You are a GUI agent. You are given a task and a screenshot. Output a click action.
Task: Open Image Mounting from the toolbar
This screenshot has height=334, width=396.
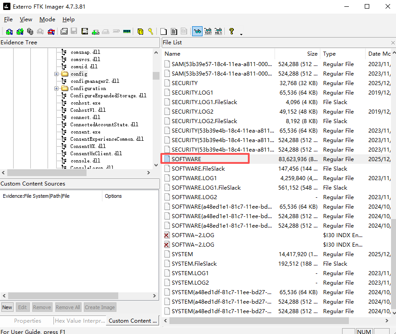coord(30,32)
